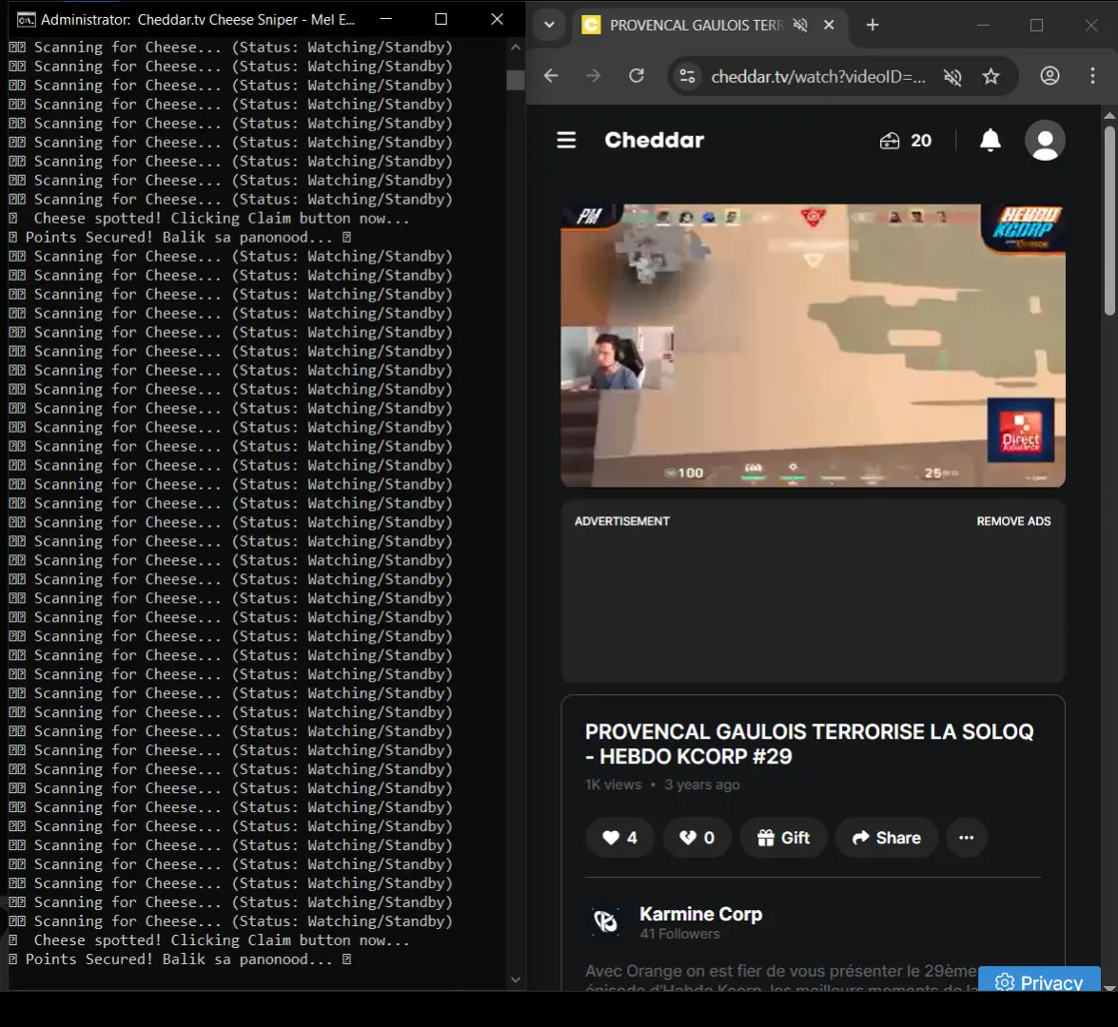The height and width of the screenshot is (1027, 1118).
Task: Click the Karmine Corp channel logo
Action: [x=605, y=920]
